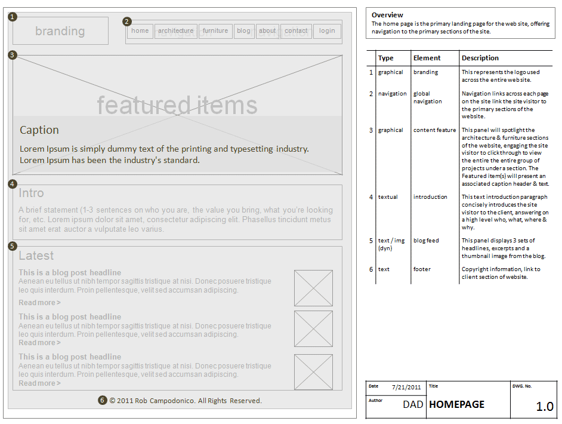Open the first blog post thumbnail

point(314,288)
